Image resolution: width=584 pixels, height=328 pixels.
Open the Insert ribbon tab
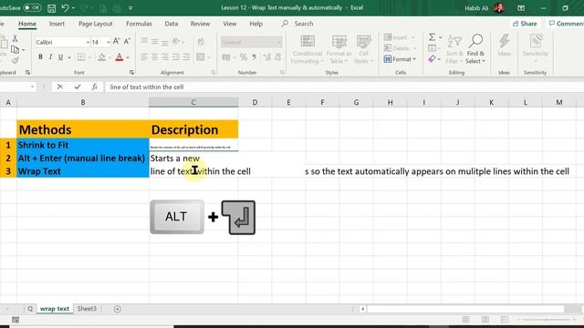click(57, 24)
